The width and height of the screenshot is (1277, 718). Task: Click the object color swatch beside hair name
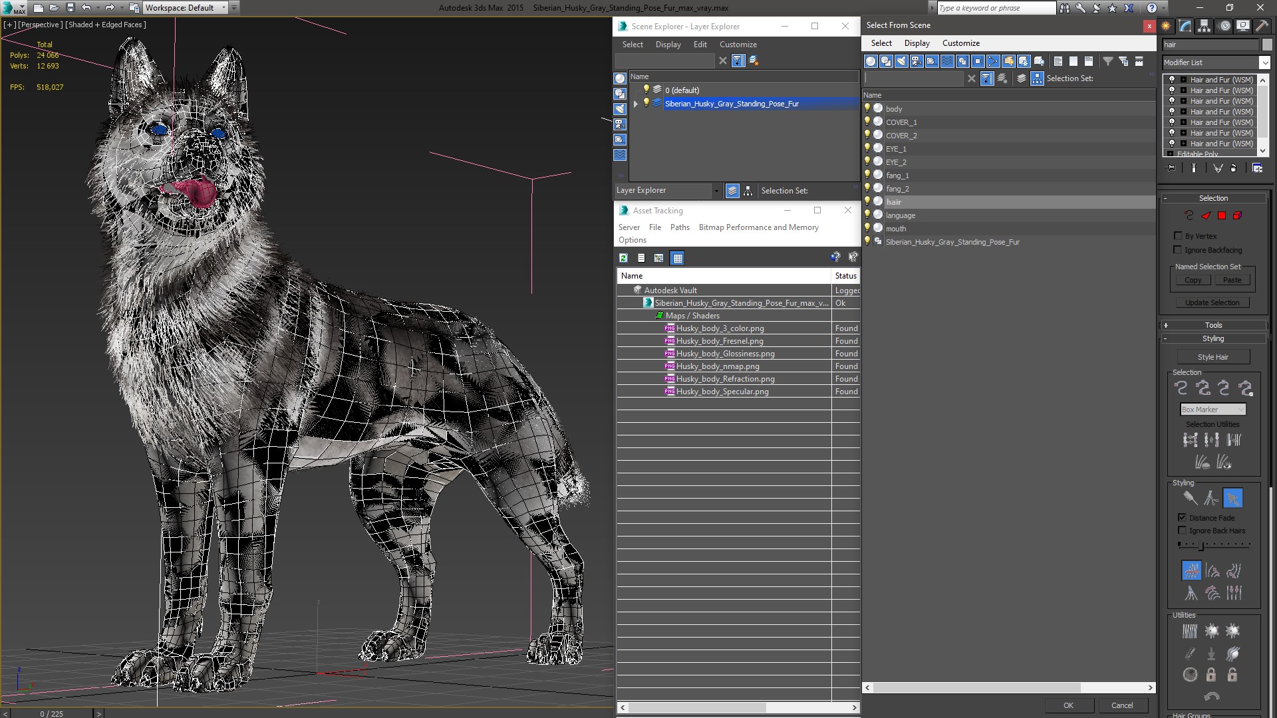coord(1266,45)
